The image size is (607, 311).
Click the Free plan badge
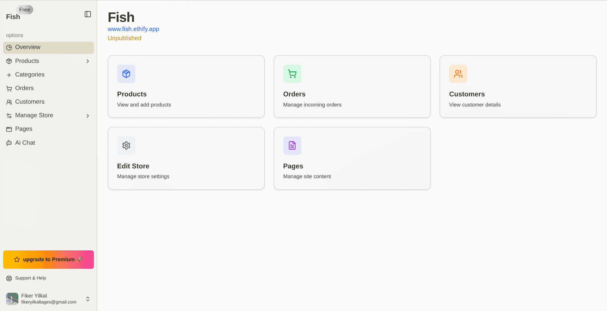click(x=25, y=9)
